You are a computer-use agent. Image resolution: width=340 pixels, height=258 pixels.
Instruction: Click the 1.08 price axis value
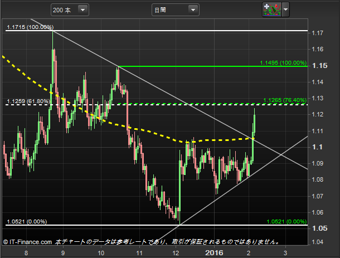pos(317,180)
